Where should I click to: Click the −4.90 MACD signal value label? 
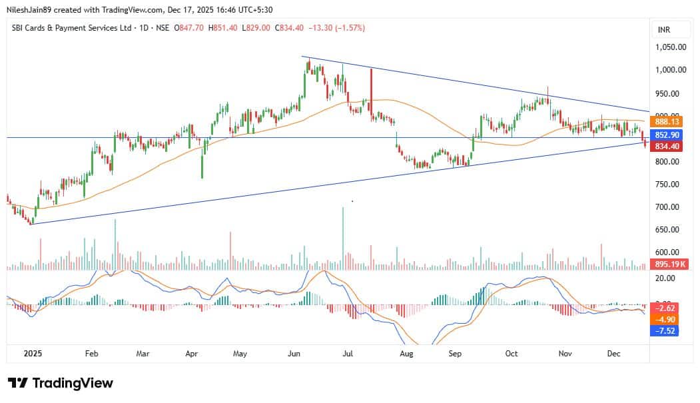[665, 320]
